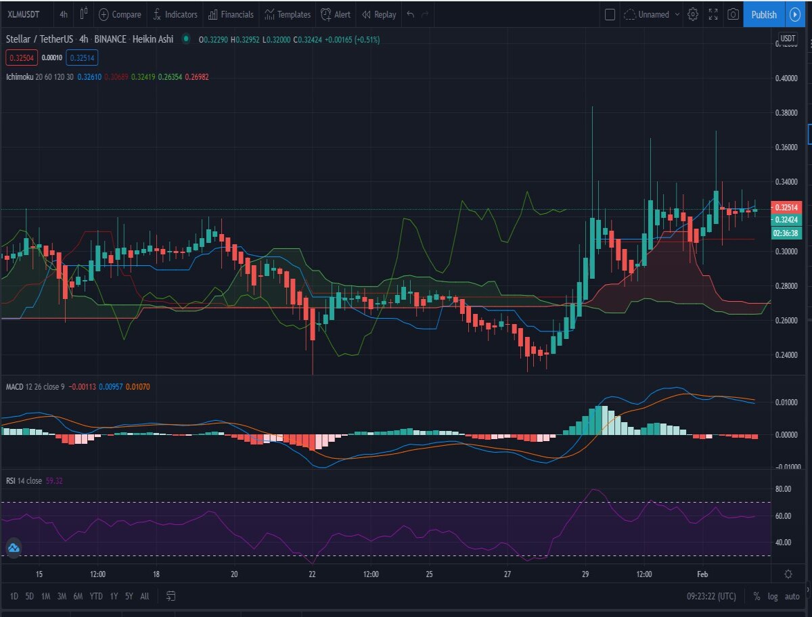Select the 1M time range
Image resolution: width=812 pixels, height=617 pixels.
[46, 596]
